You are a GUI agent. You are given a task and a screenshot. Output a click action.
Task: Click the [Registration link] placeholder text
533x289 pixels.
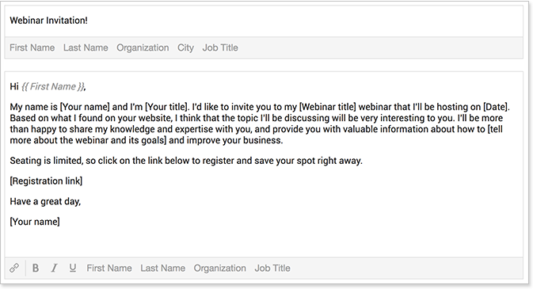tap(46, 181)
